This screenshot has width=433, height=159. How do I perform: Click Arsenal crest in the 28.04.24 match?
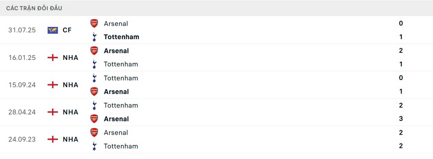[x=94, y=119]
